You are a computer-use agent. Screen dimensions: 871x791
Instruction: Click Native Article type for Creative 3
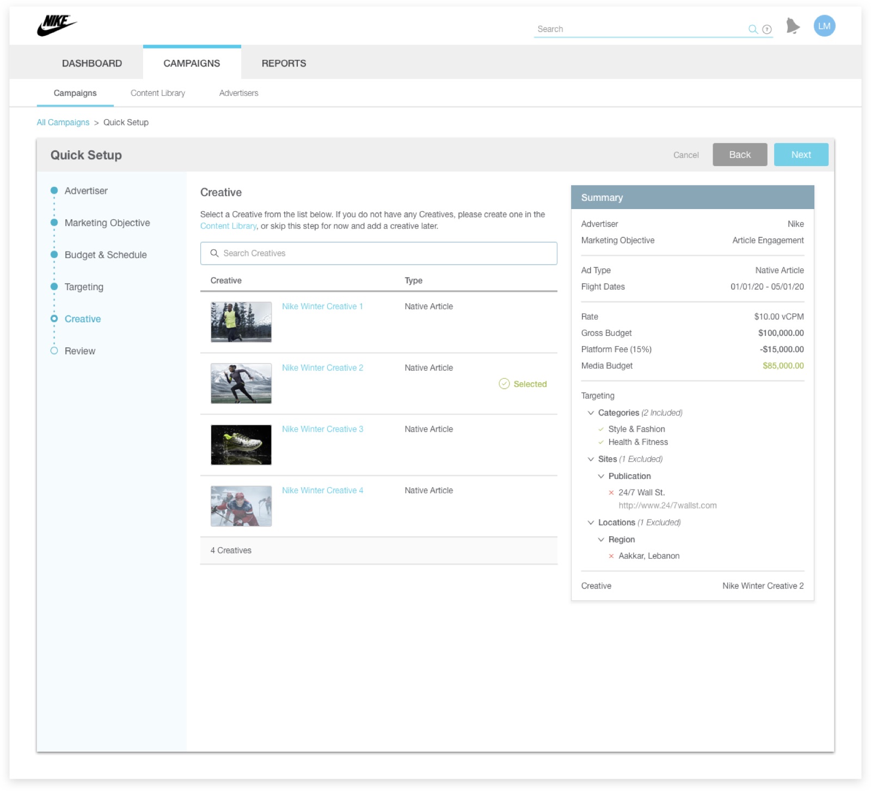tap(428, 429)
